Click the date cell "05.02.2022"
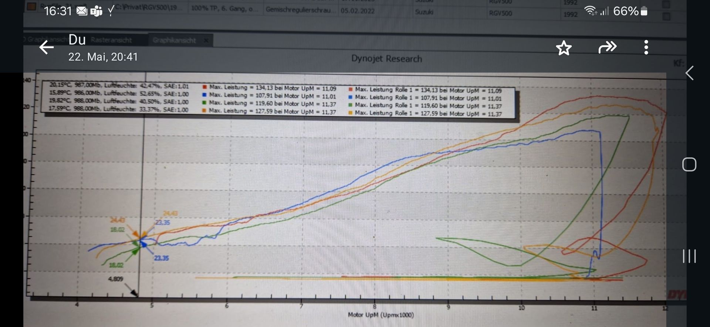 coord(358,11)
